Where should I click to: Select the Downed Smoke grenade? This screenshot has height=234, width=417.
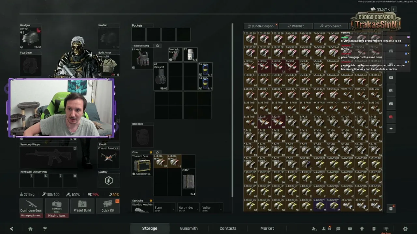click(x=175, y=55)
